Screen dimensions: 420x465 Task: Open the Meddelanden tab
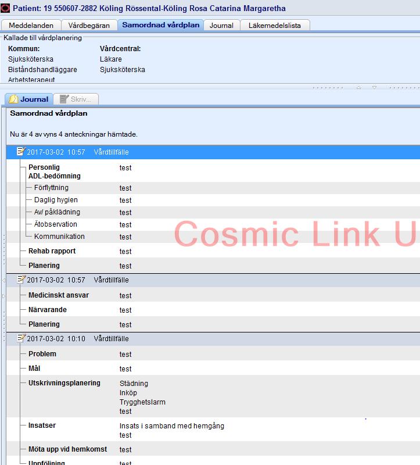pyautogui.click(x=31, y=25)
